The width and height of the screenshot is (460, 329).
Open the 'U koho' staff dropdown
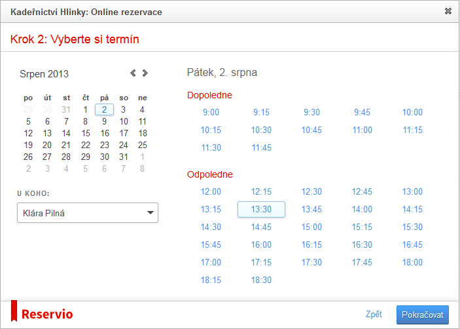(x=88, y=212)
